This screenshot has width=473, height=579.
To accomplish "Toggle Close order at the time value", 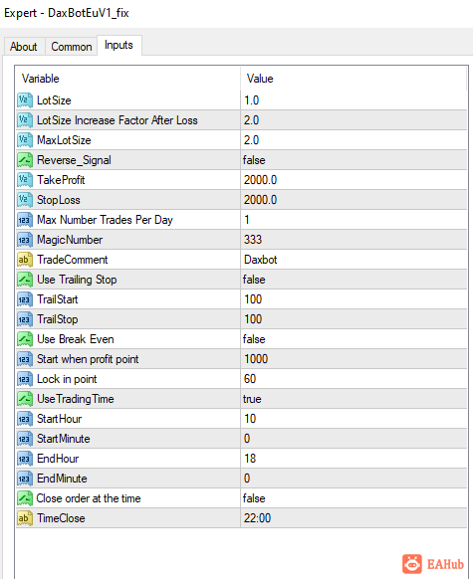I will click(354, 498).
